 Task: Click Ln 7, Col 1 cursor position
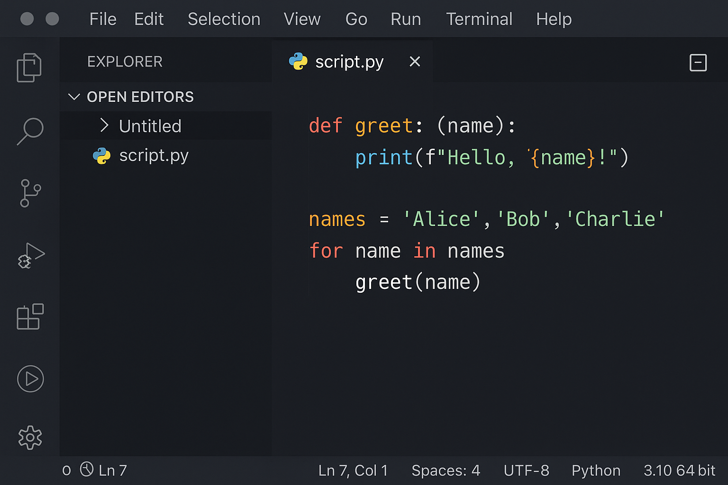353,470
